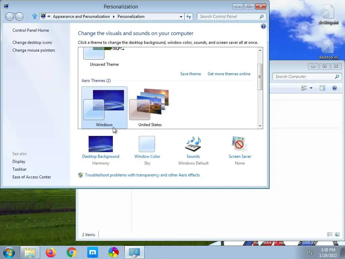
Task: Open the Screen Saver icon
Action: click(x=240, y=144)
